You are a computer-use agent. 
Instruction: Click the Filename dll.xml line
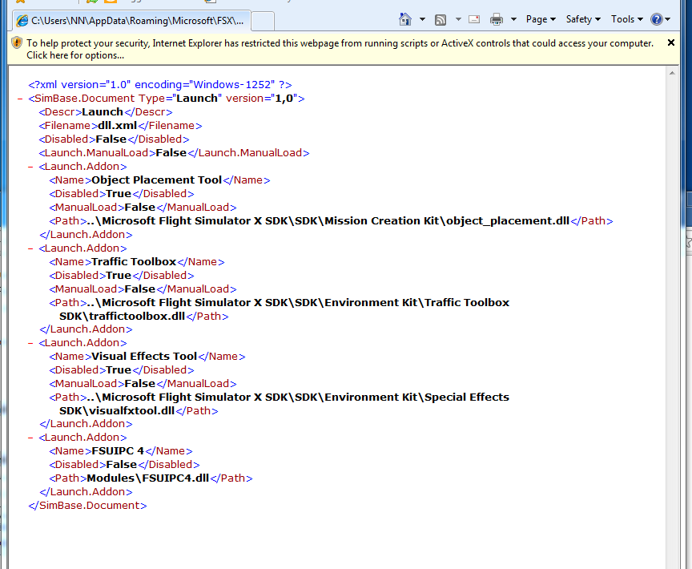[x=120, y=125]
